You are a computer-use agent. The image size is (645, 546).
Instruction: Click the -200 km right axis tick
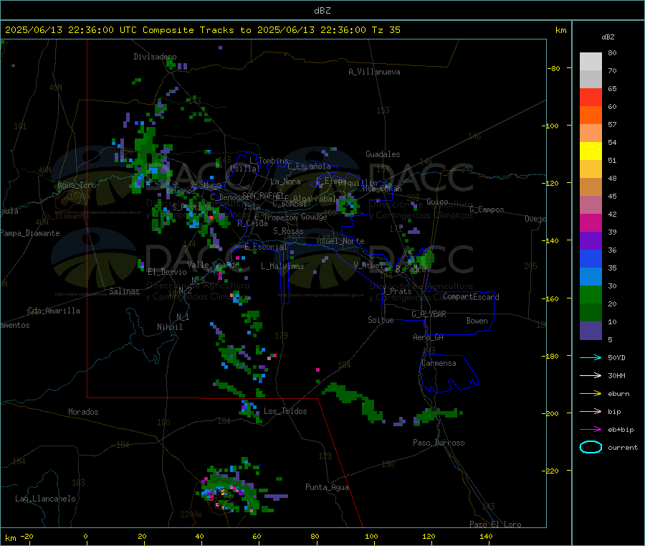coord(552,413)
